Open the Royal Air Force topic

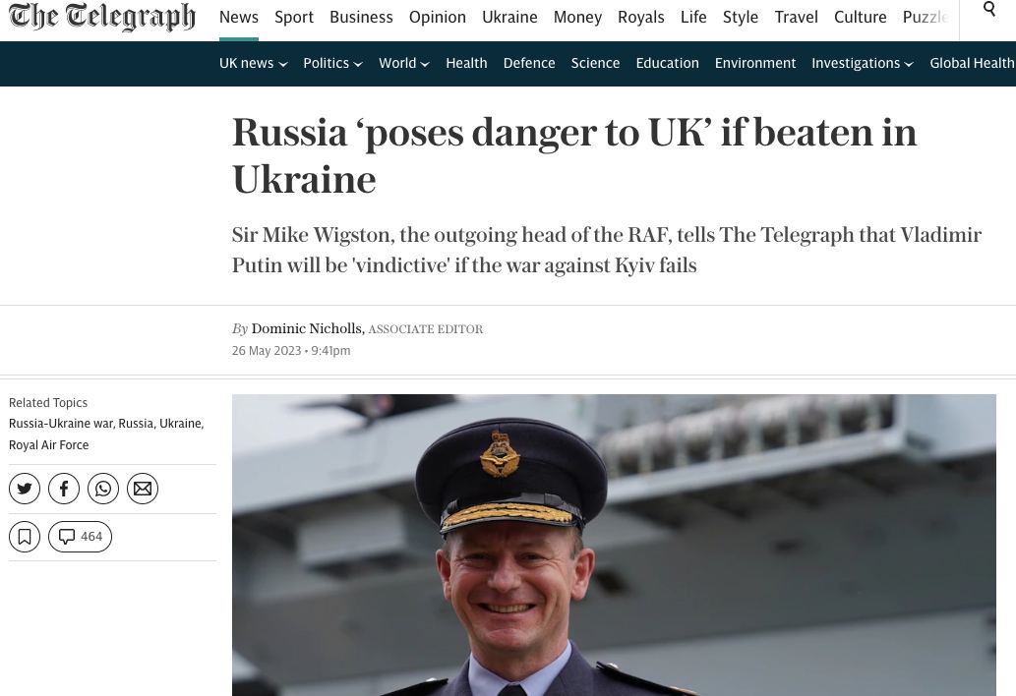48,445
